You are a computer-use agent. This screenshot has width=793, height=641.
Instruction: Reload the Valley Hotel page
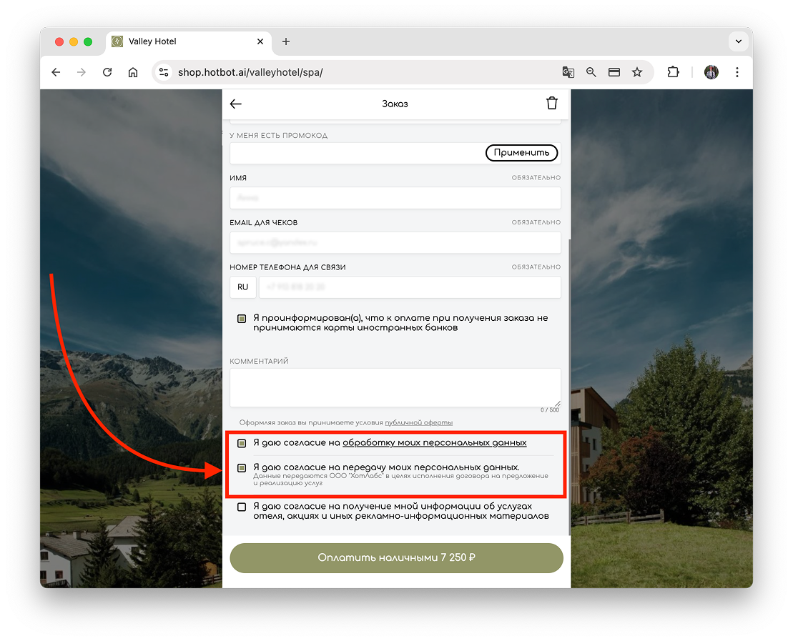107,72
